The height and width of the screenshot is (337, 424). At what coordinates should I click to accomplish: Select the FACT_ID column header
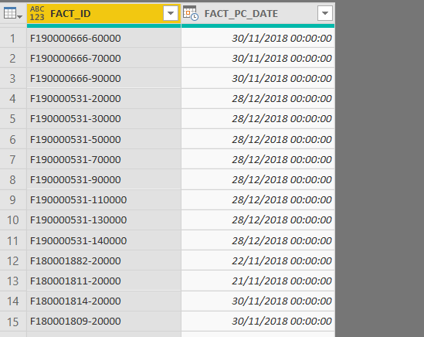pos(103,14)
